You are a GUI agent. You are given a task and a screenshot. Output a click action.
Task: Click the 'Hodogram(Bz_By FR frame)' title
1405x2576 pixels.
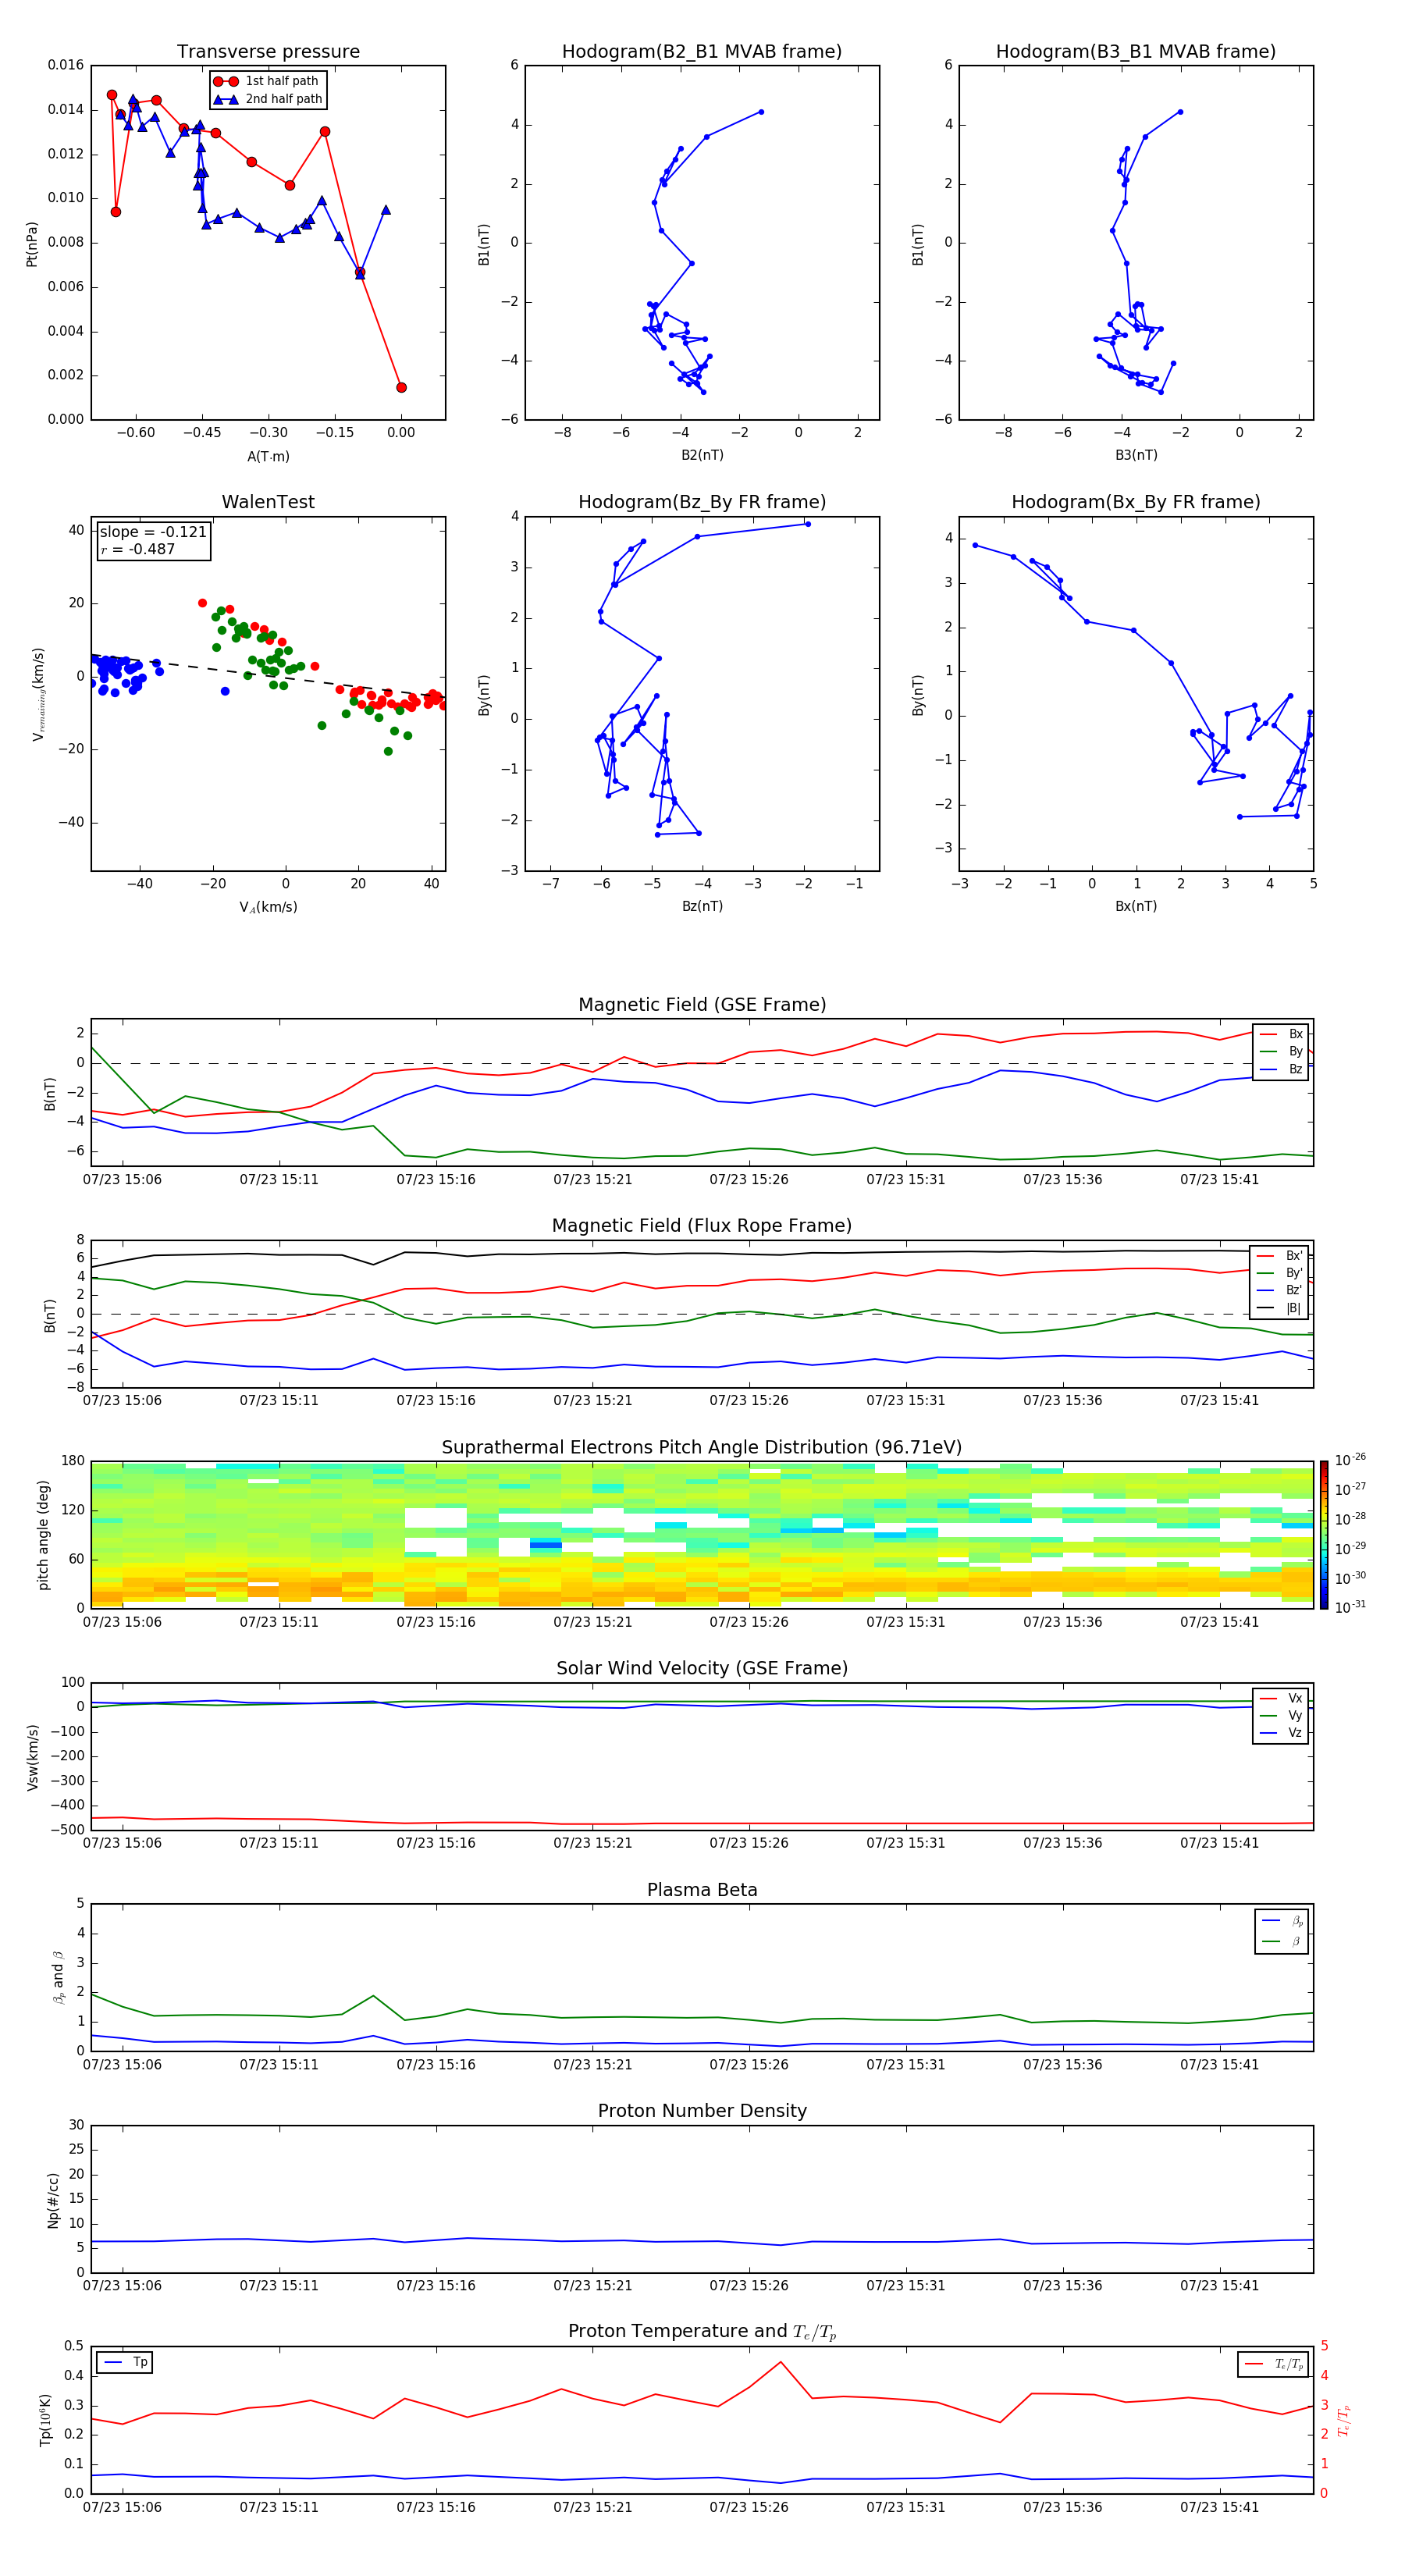[702, 502]
